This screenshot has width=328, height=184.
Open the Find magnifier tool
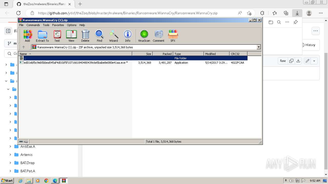click(x=99, y=36)
